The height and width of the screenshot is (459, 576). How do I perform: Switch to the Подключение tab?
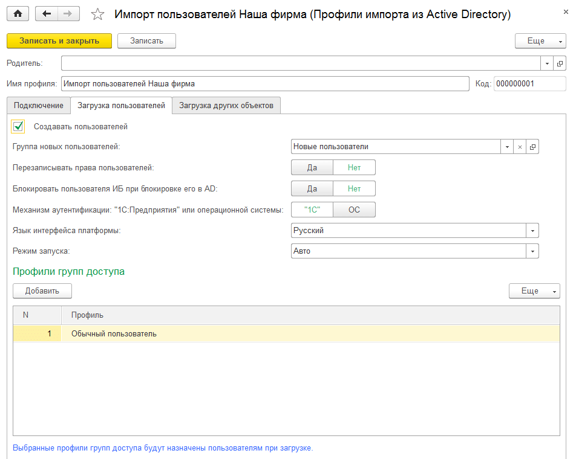point(38,105)
